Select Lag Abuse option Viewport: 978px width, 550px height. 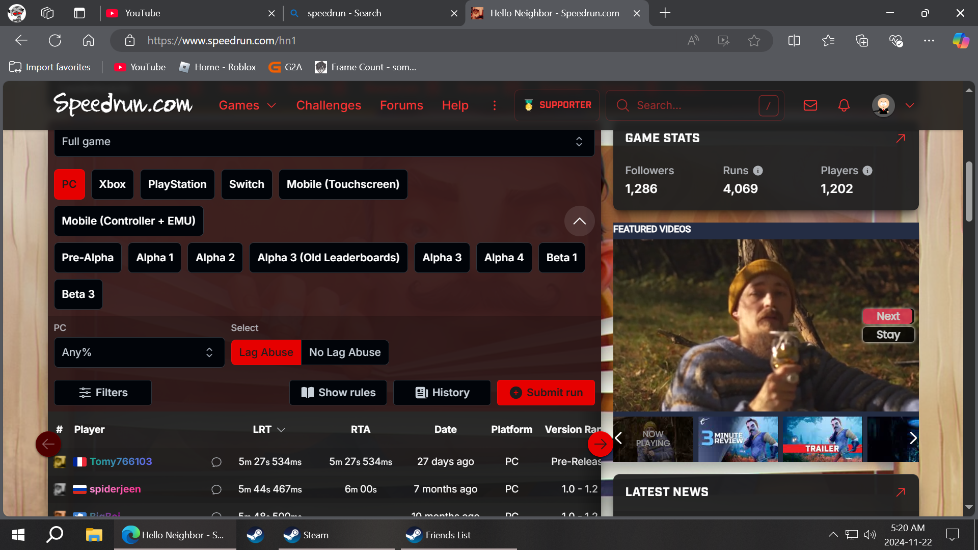(x=266, y=352)
